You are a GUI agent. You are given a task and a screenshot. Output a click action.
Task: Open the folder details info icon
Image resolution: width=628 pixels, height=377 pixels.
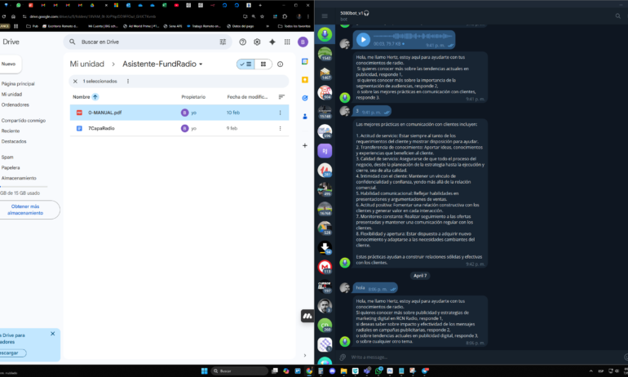click(281, 64)
